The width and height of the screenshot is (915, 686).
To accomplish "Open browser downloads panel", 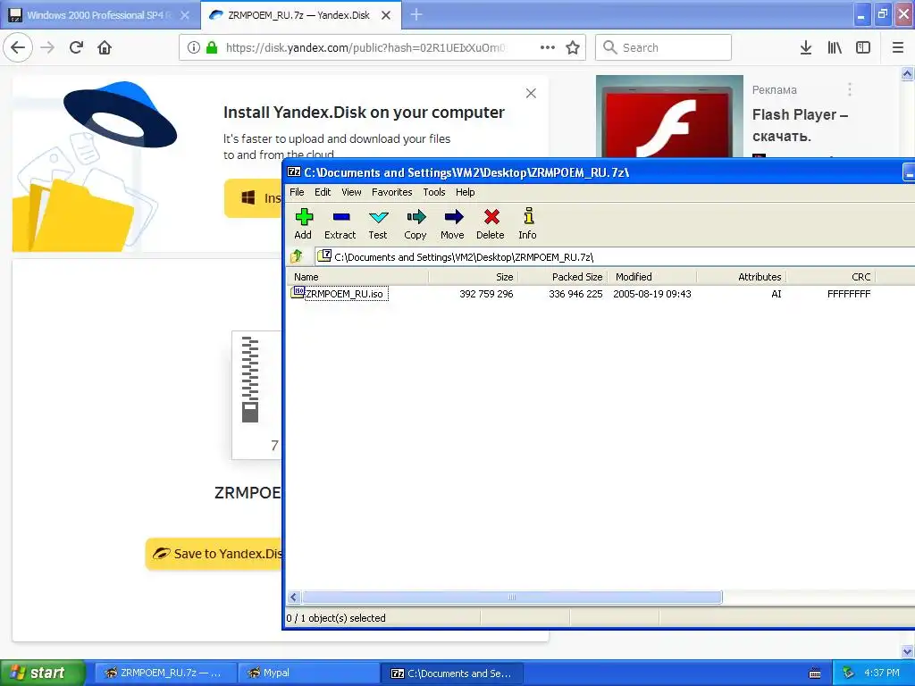I will [x=806, y=47].
